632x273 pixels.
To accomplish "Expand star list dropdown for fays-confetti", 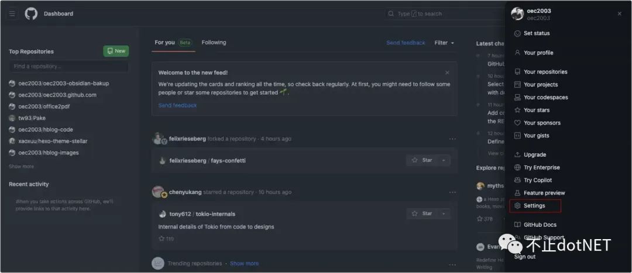I will [x=444, y=160].
